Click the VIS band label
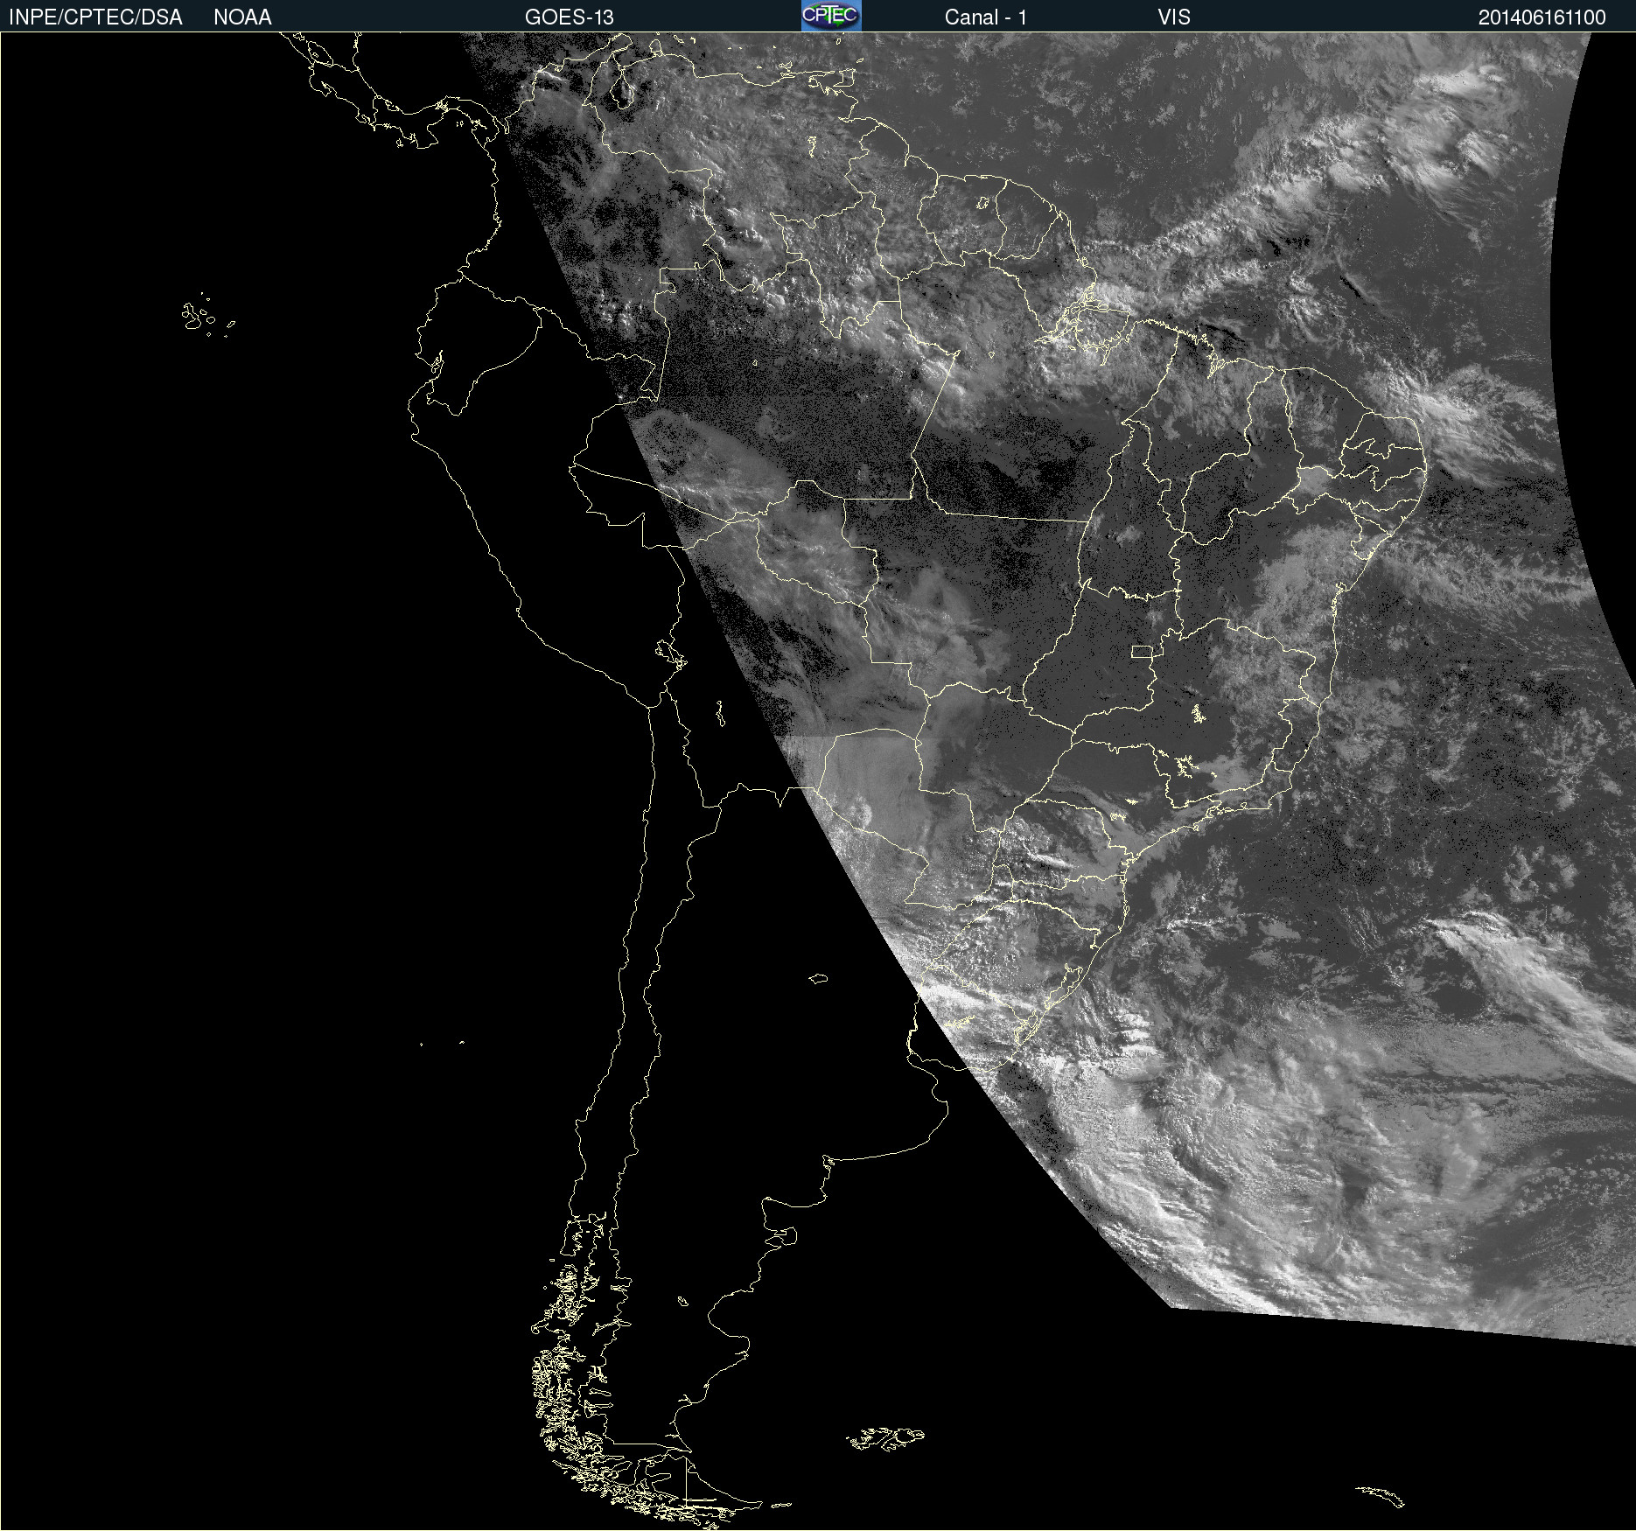 click(x=1173, y=17)
